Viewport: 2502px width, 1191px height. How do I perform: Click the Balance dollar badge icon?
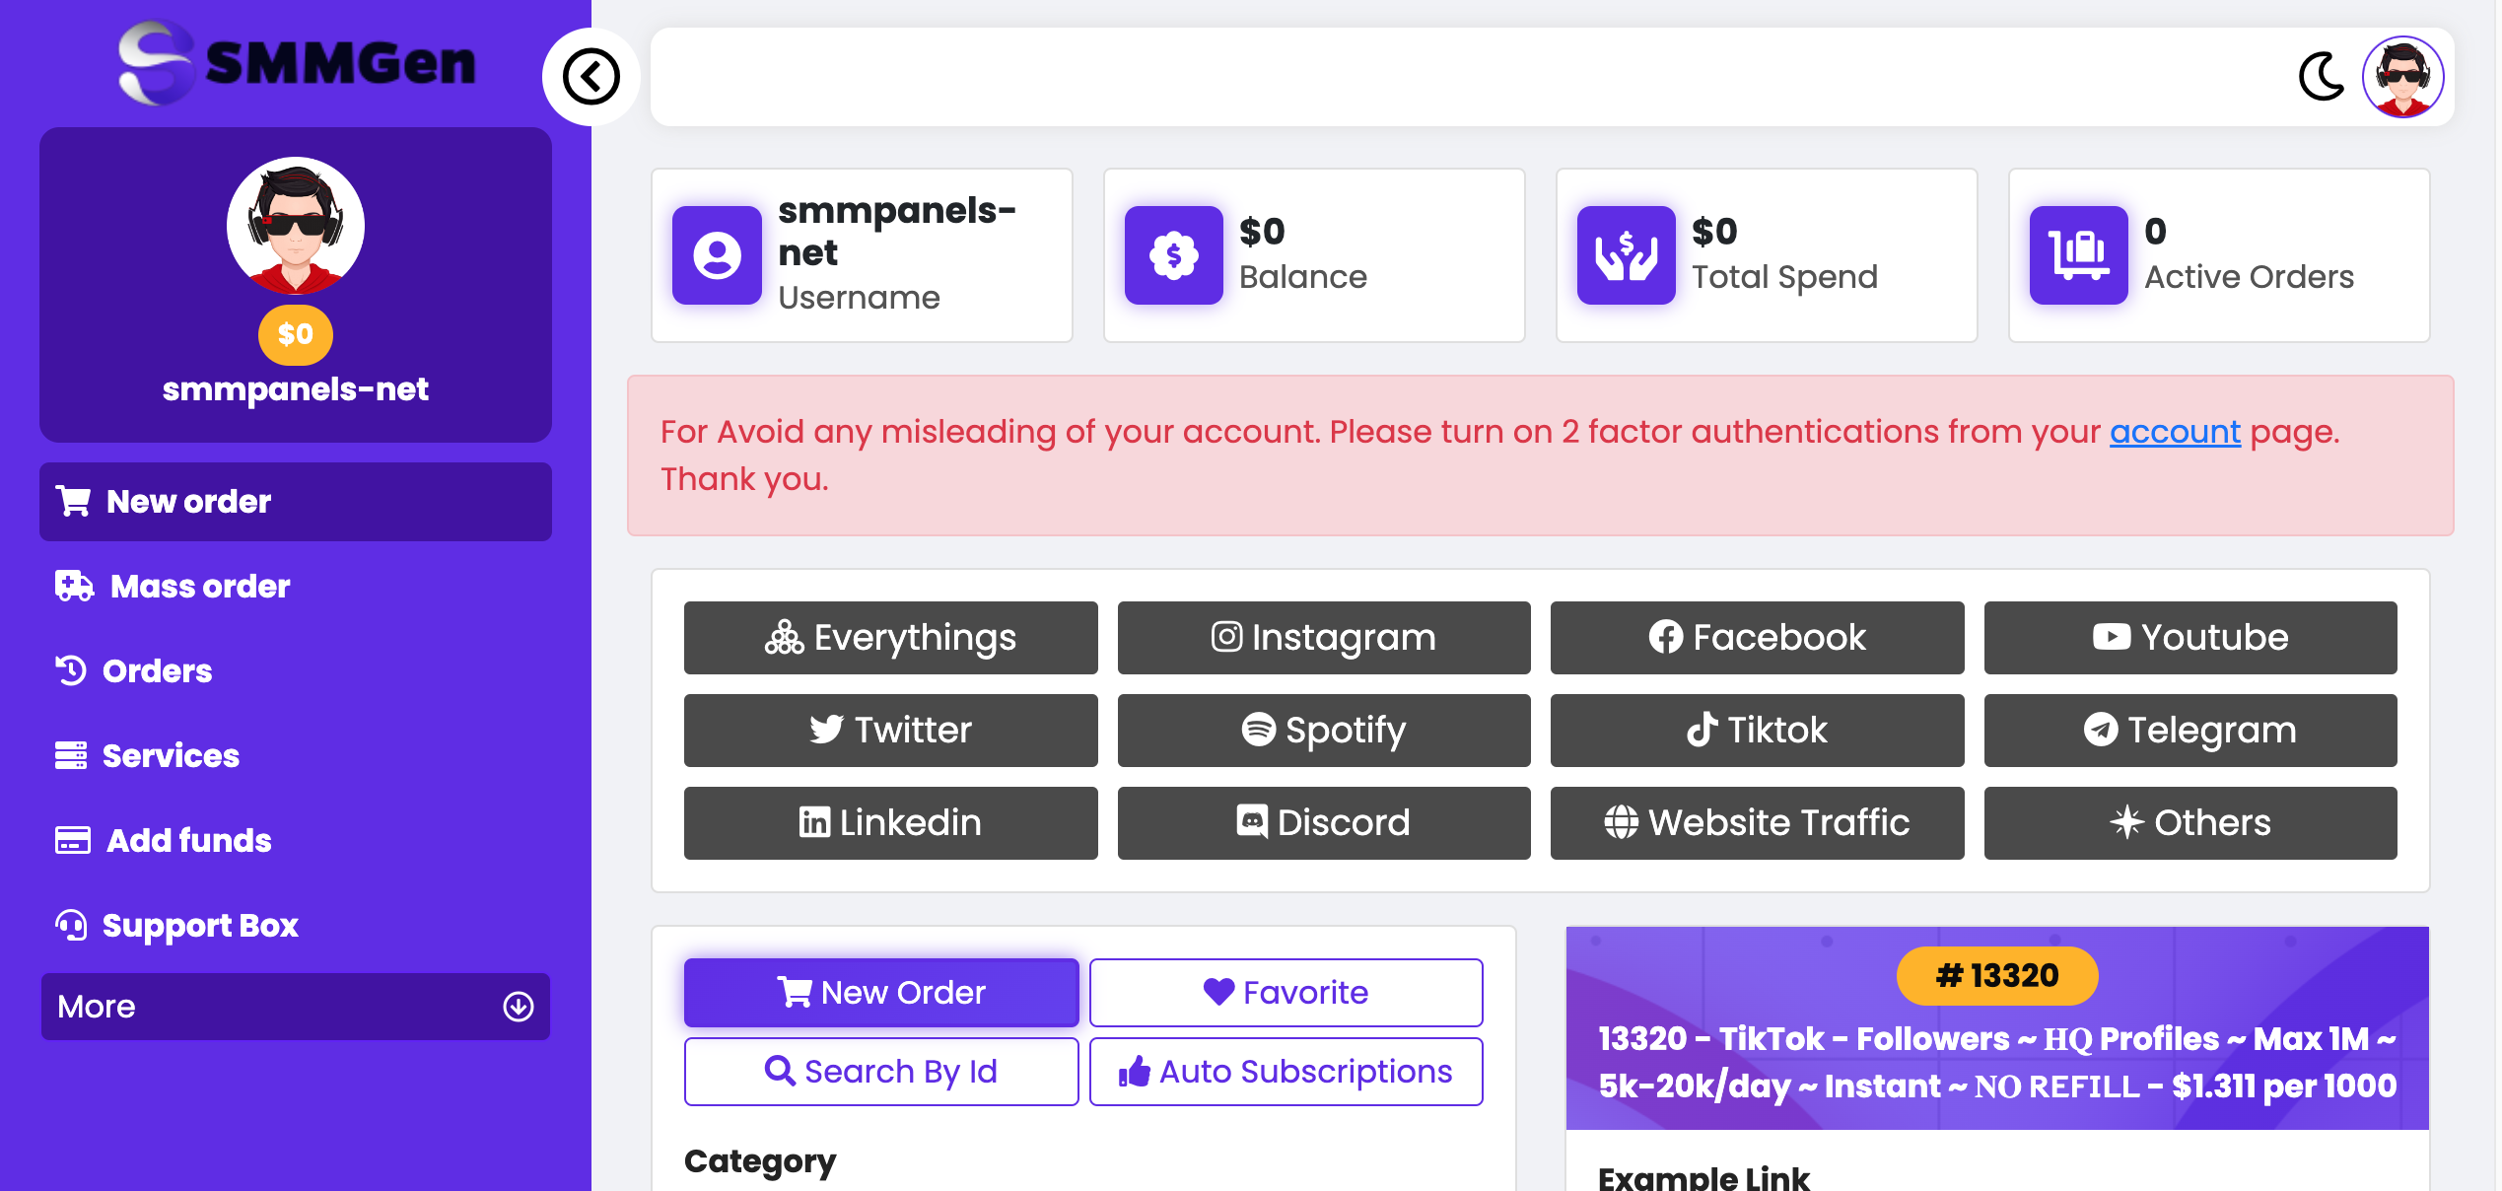pyautogui.click(x=1173, y=255)
